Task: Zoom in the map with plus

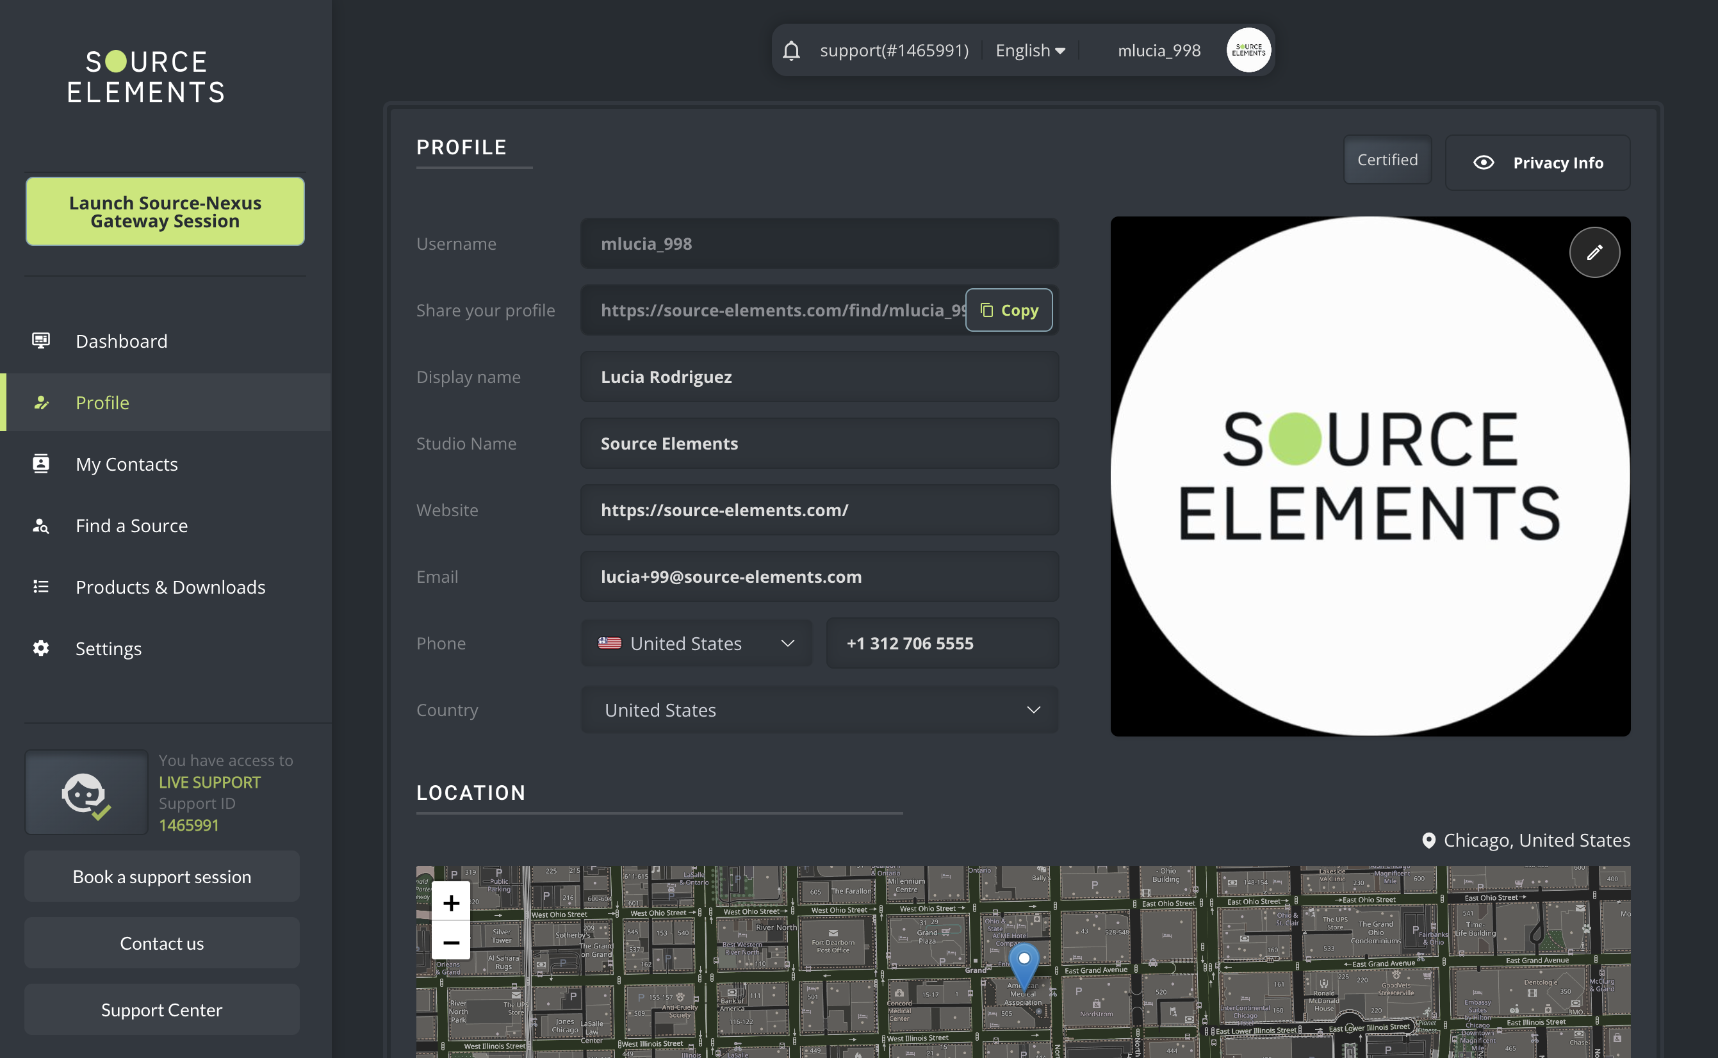Action: [451, 902]
